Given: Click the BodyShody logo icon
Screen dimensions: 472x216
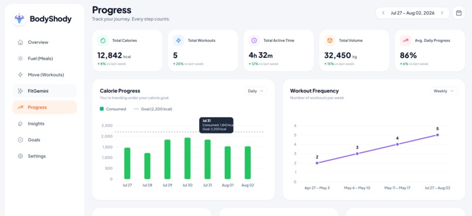Looking at the screenshot, I should coord(19,19).
